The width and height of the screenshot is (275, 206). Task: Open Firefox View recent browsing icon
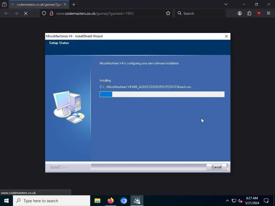point(4,5)
